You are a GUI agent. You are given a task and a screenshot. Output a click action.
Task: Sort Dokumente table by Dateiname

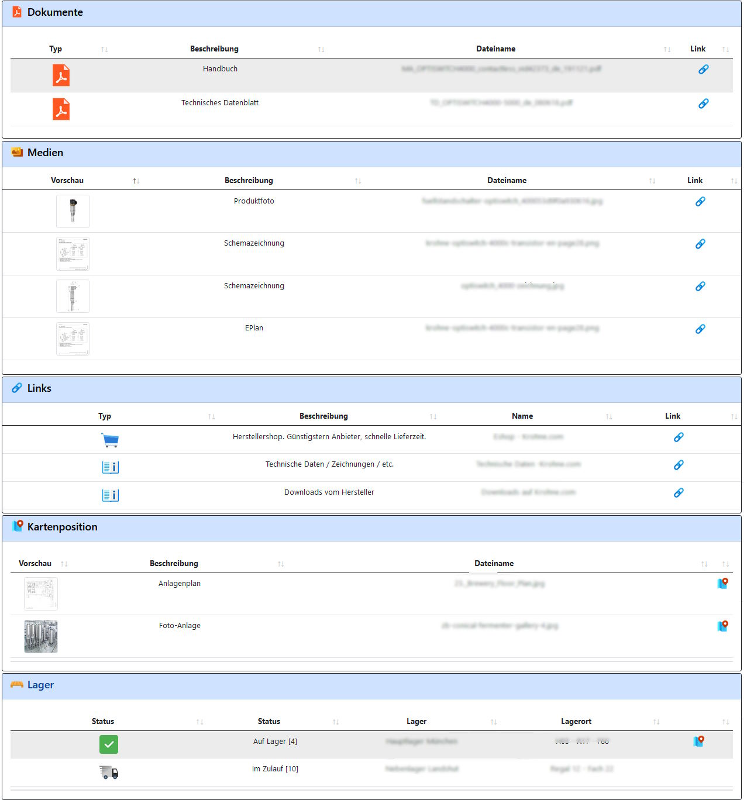667,50
